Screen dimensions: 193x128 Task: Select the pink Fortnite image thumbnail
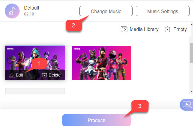pos(102,63)
